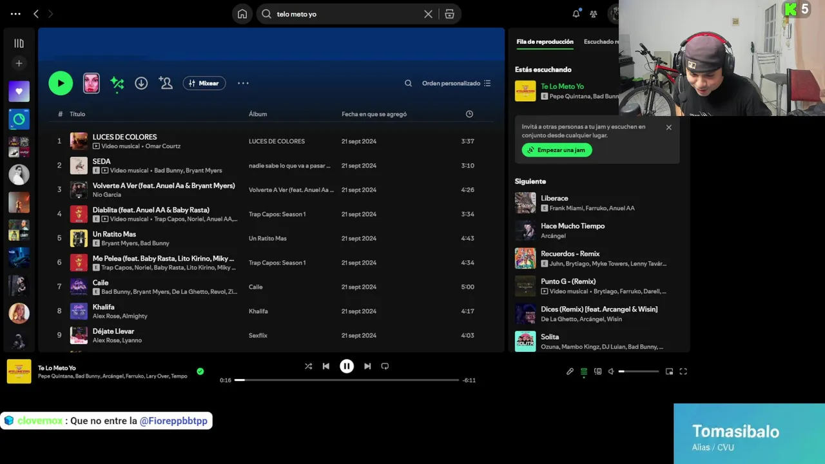
Task: Click Empezar una jam button
Action: (557, 150)
